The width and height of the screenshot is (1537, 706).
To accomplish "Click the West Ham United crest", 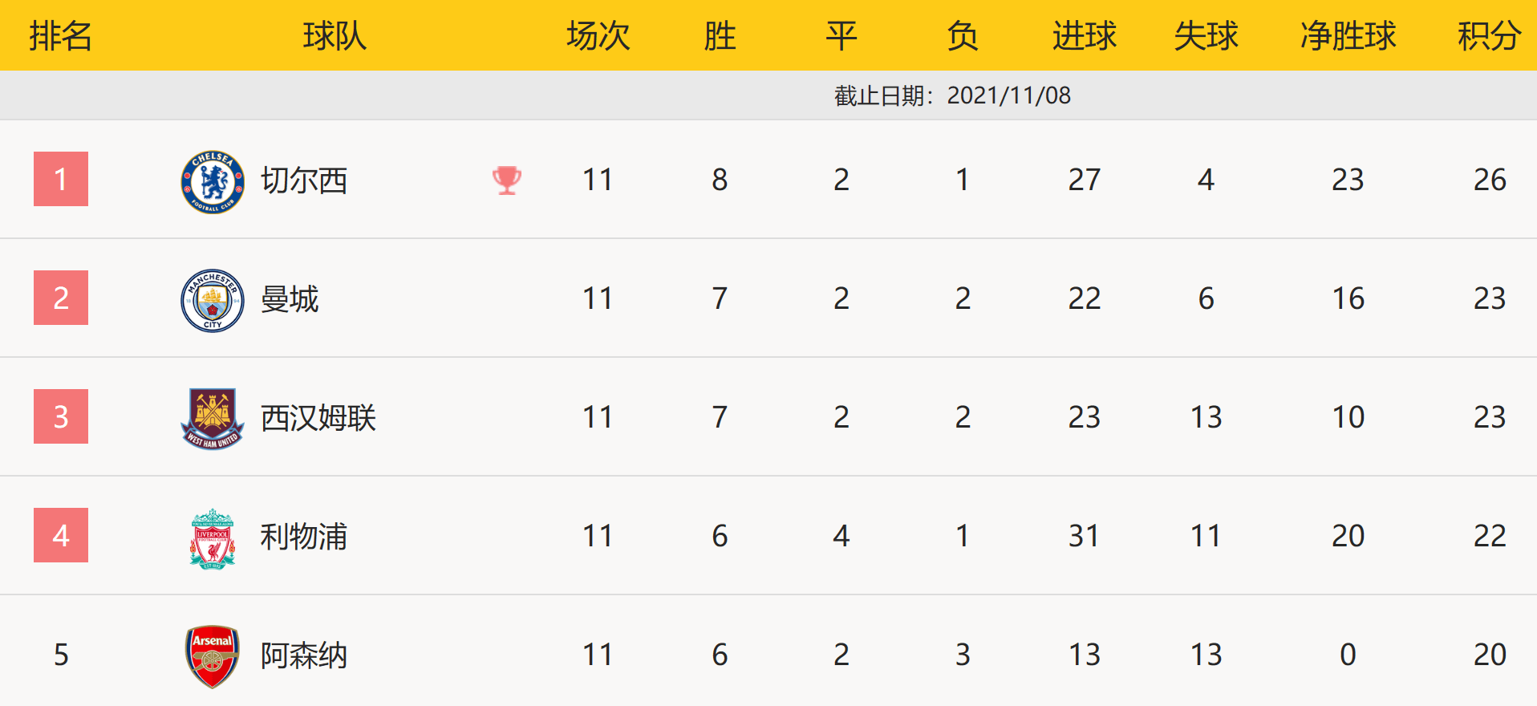I will coord(213,419).
